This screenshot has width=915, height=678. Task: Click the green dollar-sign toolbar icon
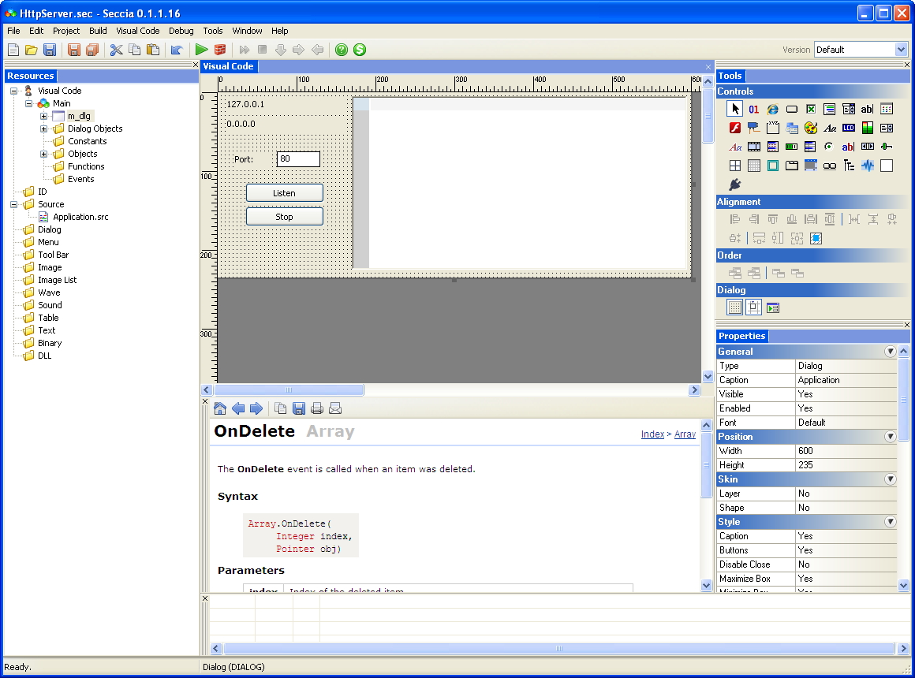(360, 50)
